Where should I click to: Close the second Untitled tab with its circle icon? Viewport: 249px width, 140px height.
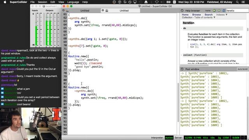pos(103,10)
